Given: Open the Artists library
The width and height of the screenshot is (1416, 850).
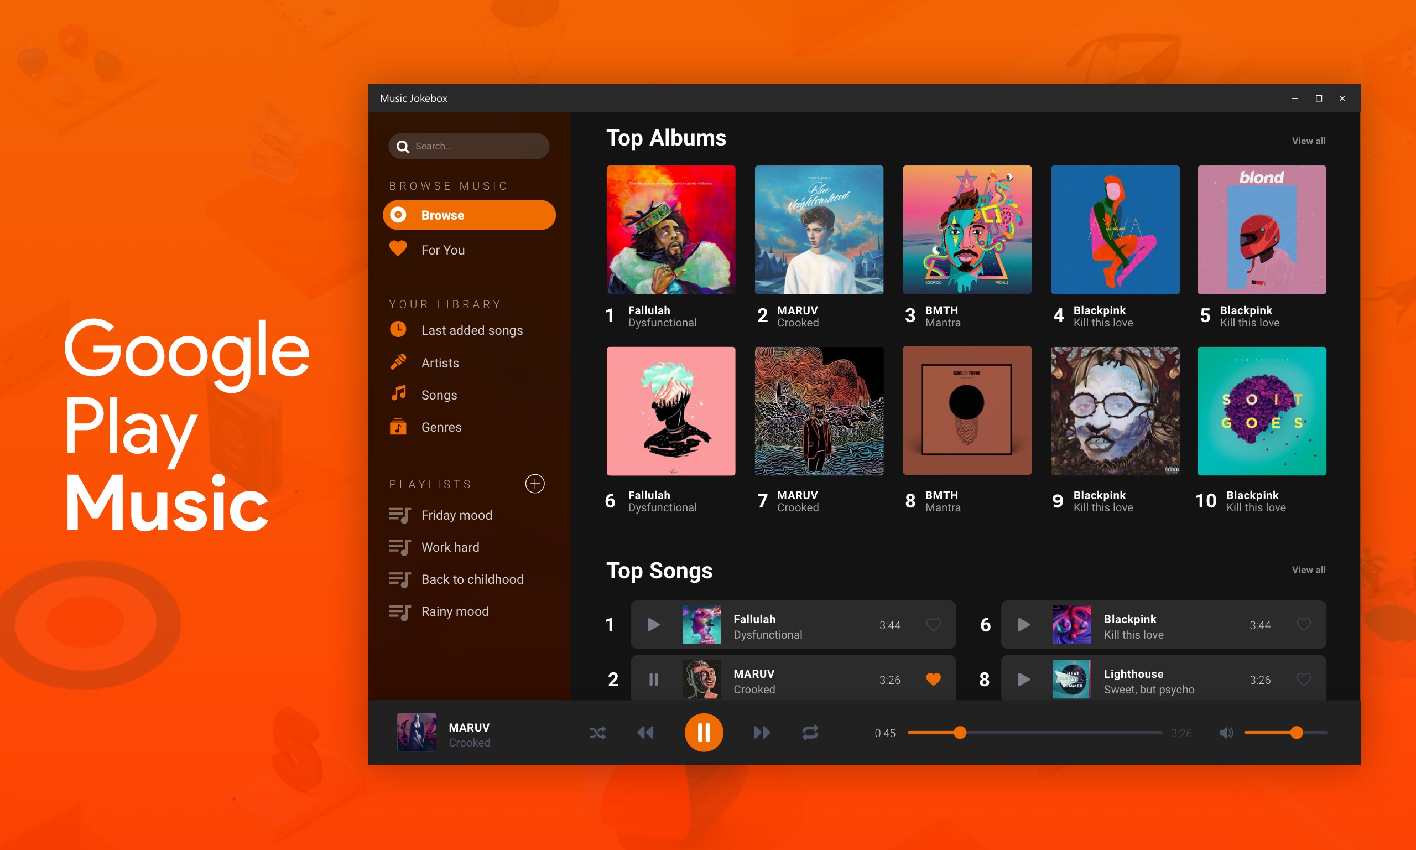Looking at the screenshot, I should point(440,362).
